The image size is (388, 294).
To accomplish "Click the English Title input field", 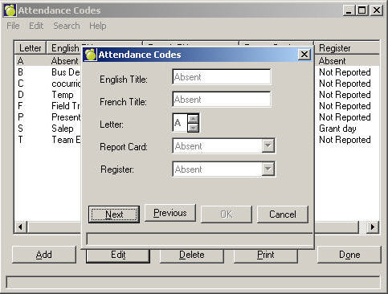I will (x=222, y=77).
